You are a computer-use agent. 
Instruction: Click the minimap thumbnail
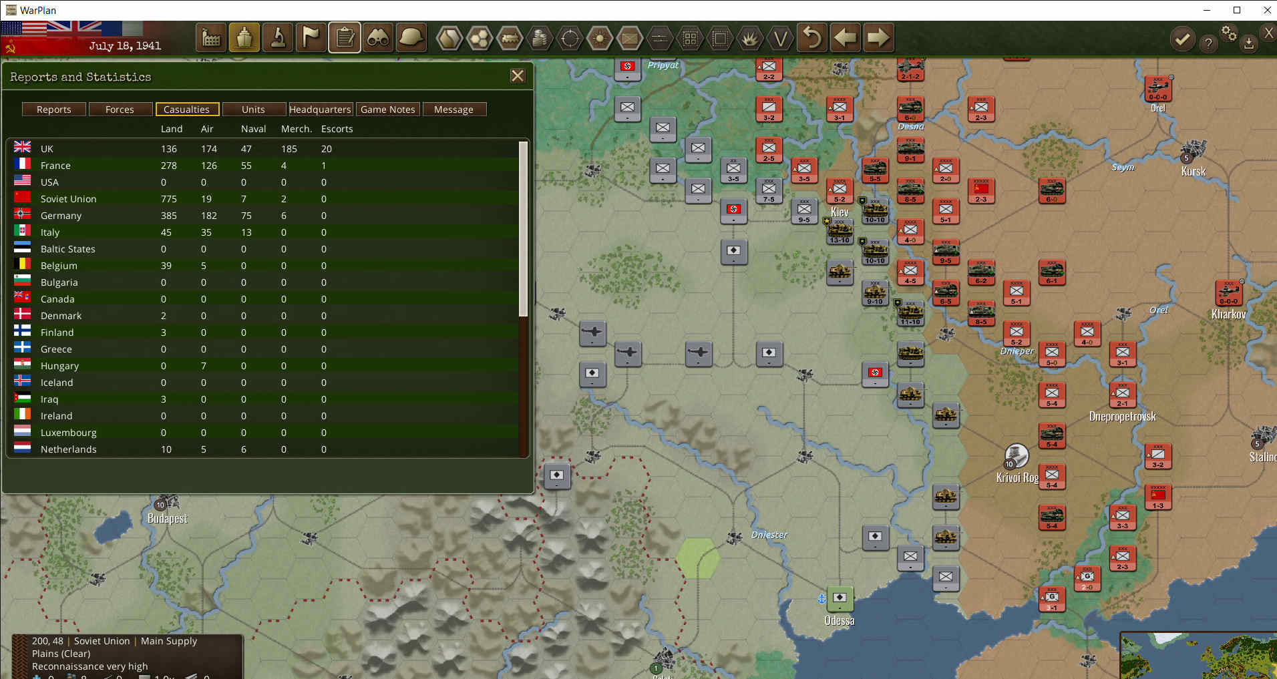point(1198,656)
